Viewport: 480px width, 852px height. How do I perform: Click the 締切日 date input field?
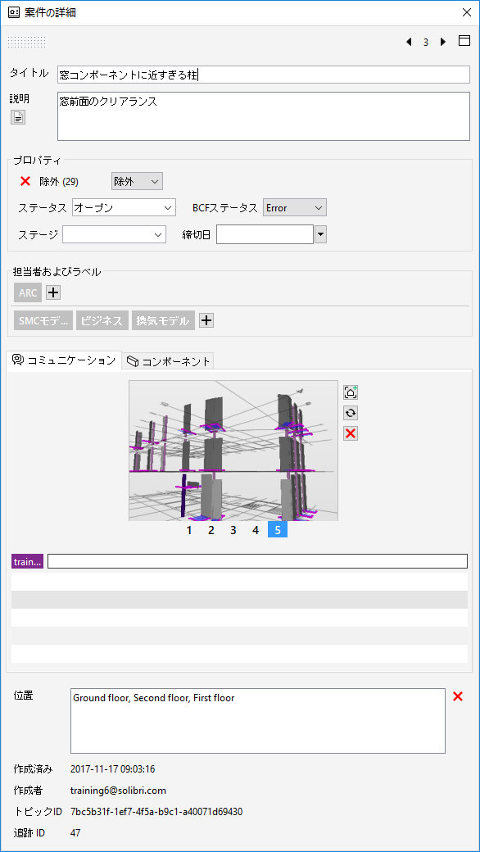(265, 235)
